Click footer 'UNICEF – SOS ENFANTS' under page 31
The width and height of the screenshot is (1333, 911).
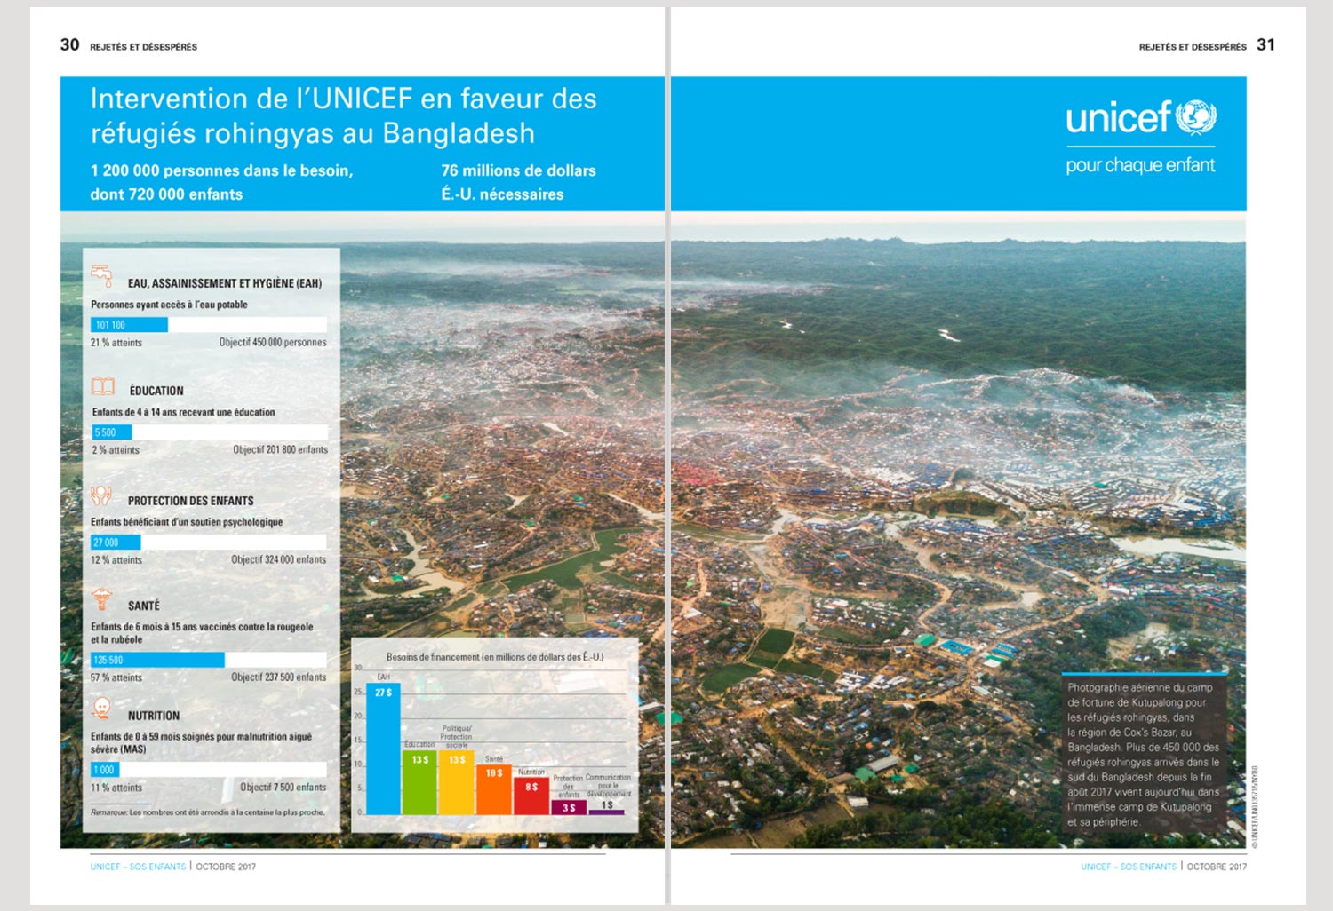point(1129,867)
